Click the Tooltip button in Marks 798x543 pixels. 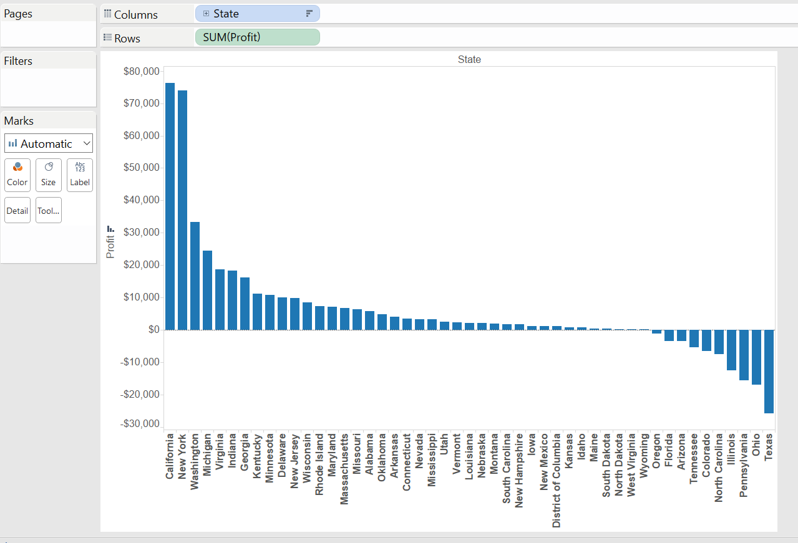click(49, 211)
